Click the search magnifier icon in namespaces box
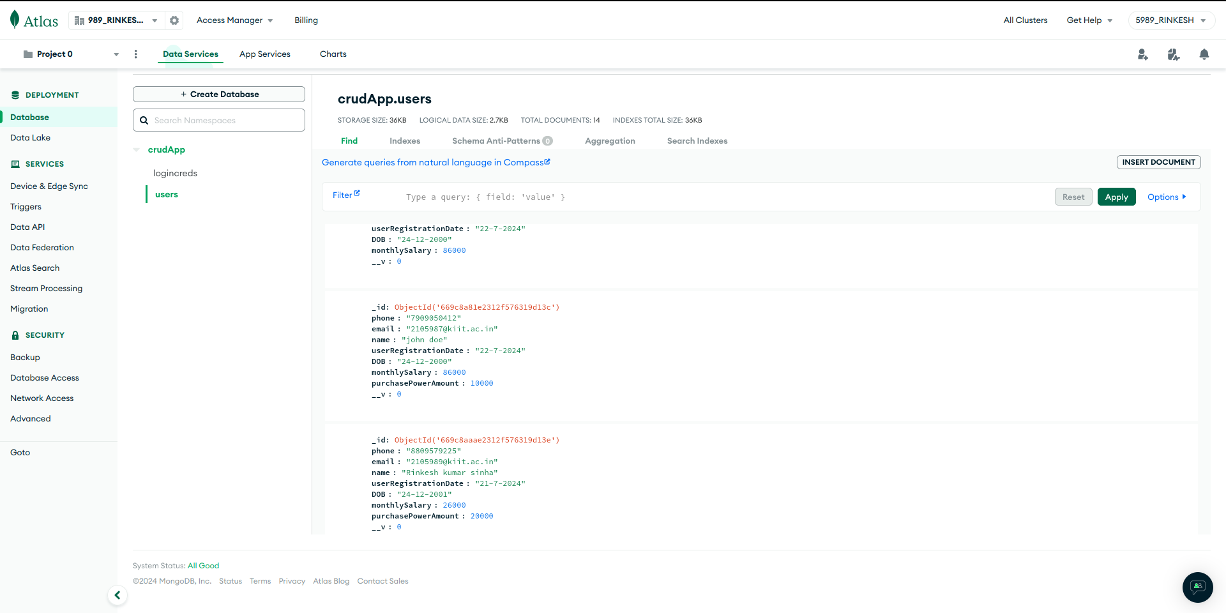 coord(144,120)
